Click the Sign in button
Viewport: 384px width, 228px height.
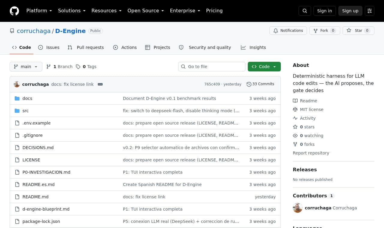[325, 11]
